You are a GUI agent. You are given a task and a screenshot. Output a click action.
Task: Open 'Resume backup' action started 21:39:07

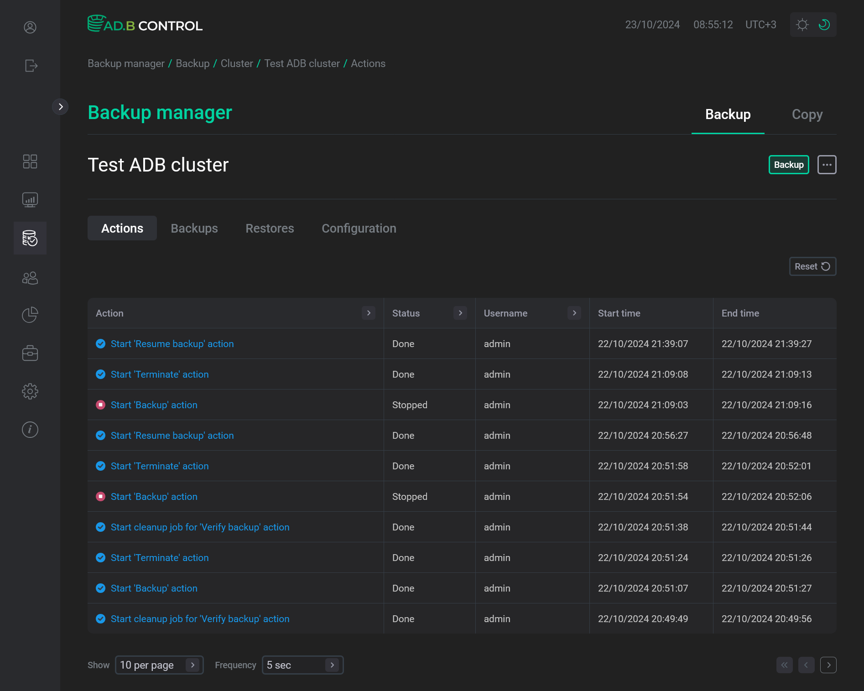tap(172, 343)
